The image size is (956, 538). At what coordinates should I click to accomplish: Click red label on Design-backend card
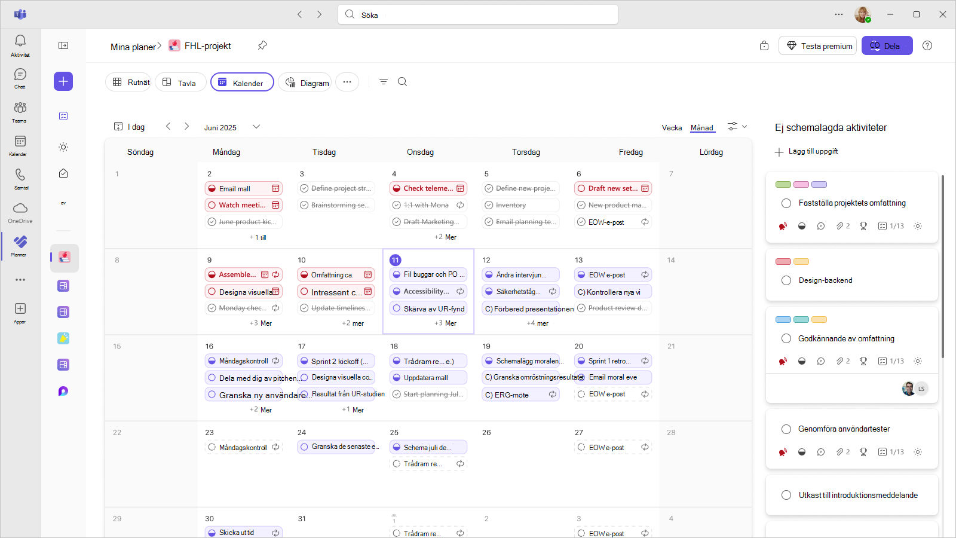click(x=783, y=261)
